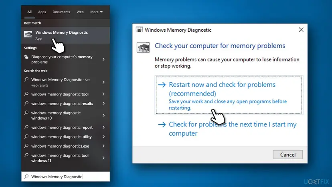Click search icon beside 'tool windows 11' suggestion
This screenshot has height=187, width=332.
pyautogui.click(x=26, y=155)
